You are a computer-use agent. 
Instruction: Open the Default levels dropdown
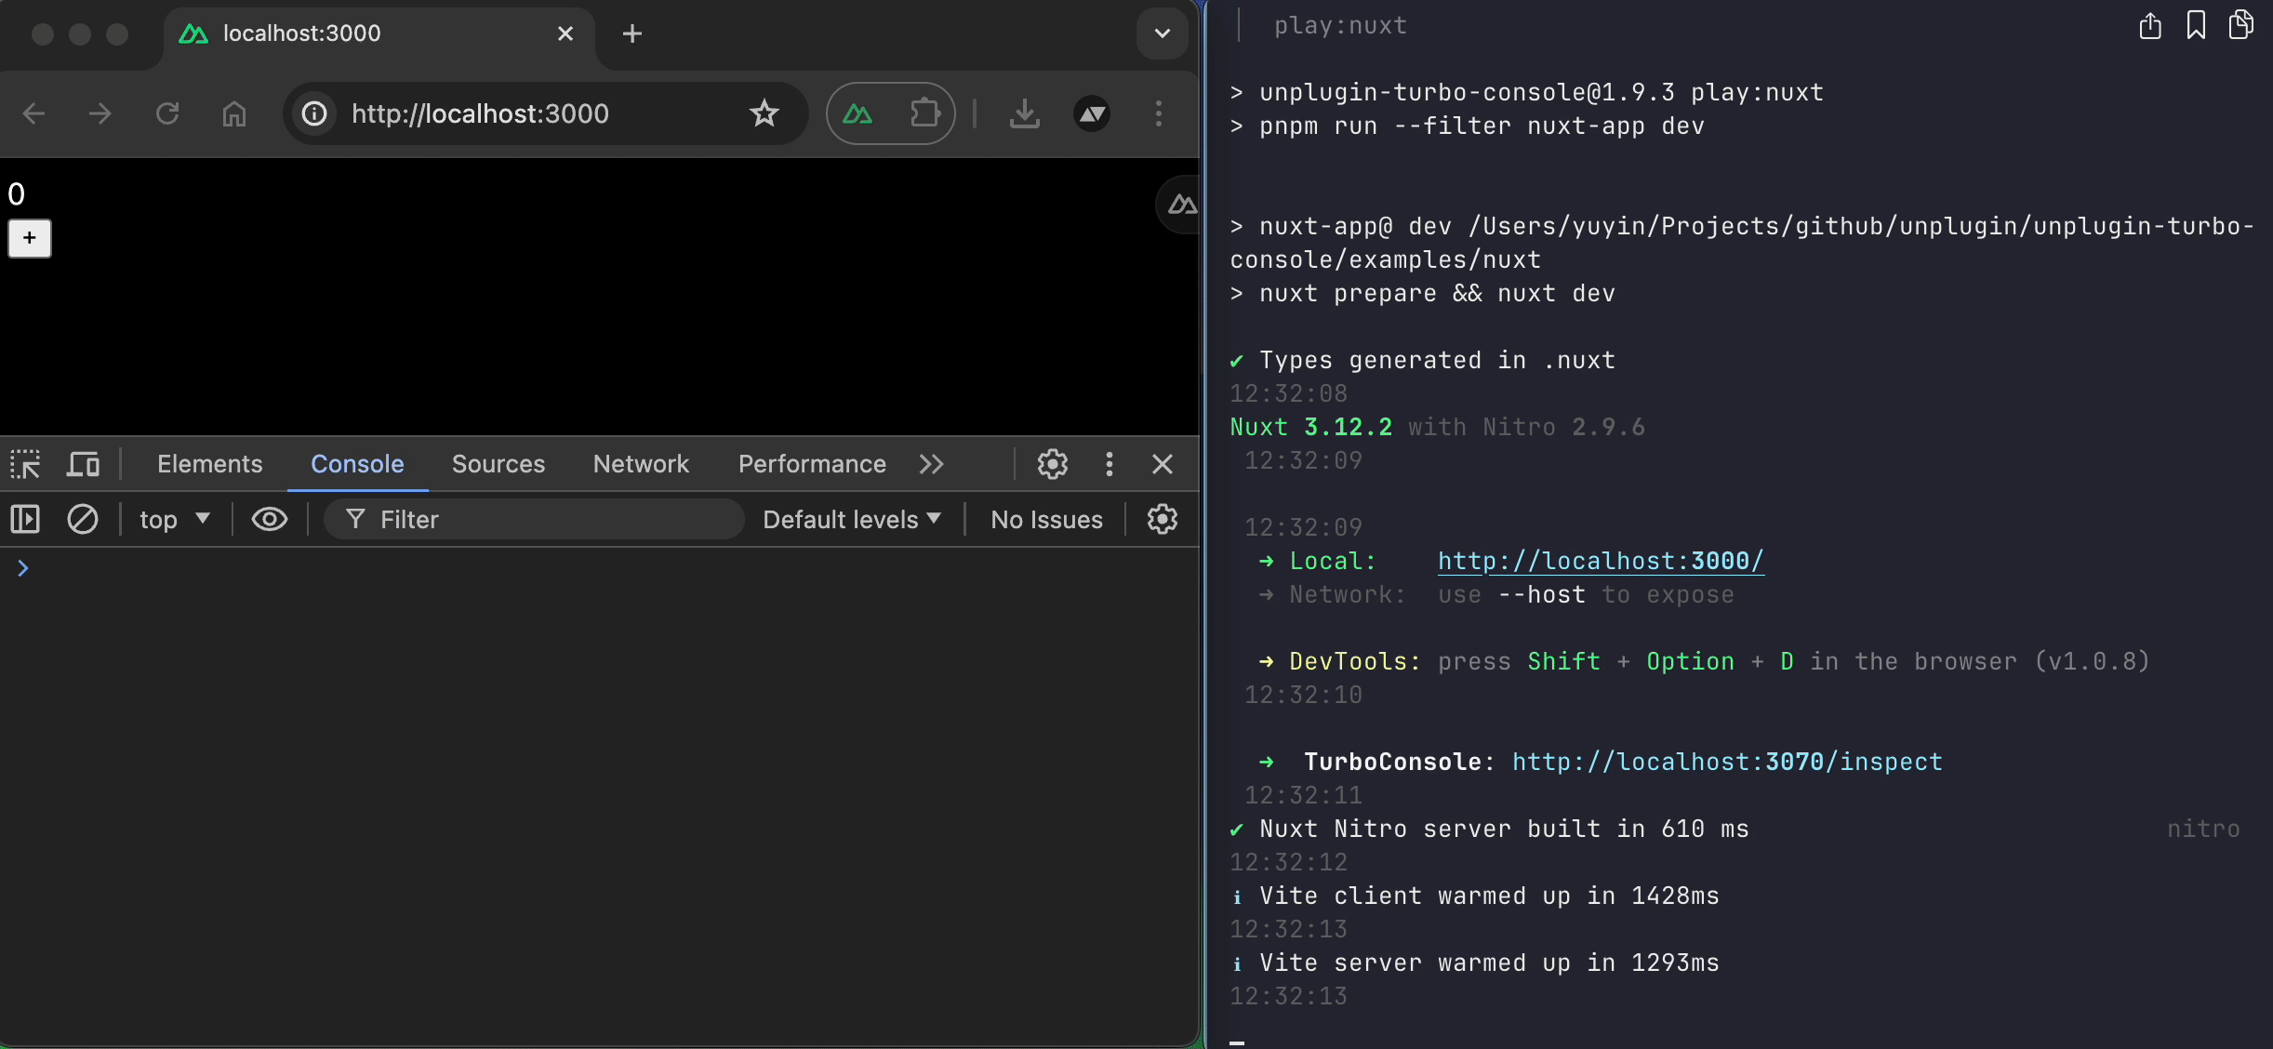(850, 519)
